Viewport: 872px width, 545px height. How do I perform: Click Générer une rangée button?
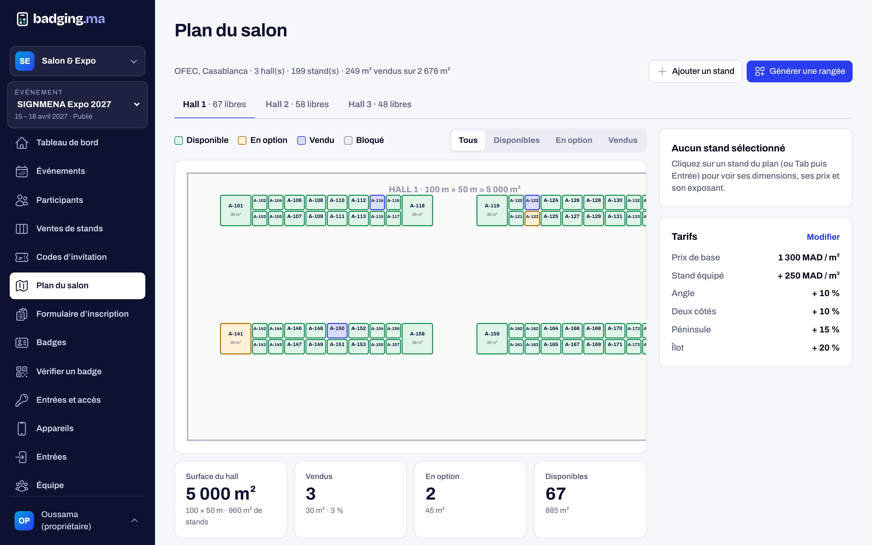tap(799, 71)
